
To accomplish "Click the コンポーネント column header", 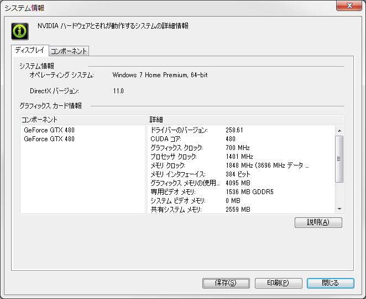I will [83, 119].
